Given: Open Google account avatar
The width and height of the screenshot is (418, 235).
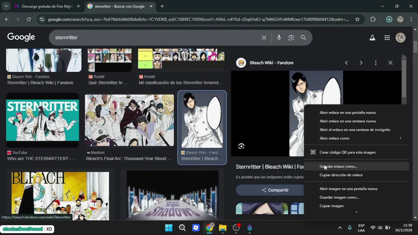Looking at the screenshot, I should pos(401,38).
